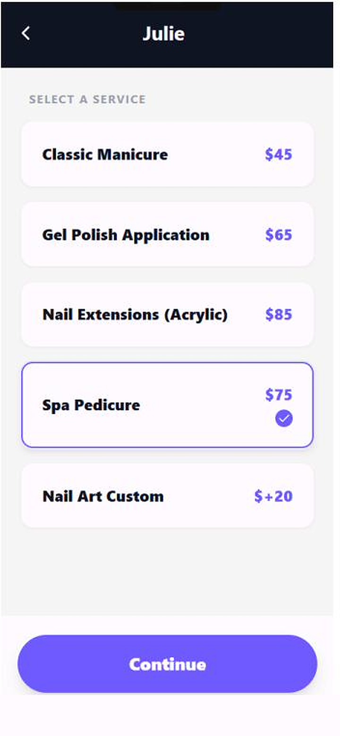This screenshot has width=340, height=736.
Task: Click the $65 price on Gel Polish
Action: coord(279,234)
